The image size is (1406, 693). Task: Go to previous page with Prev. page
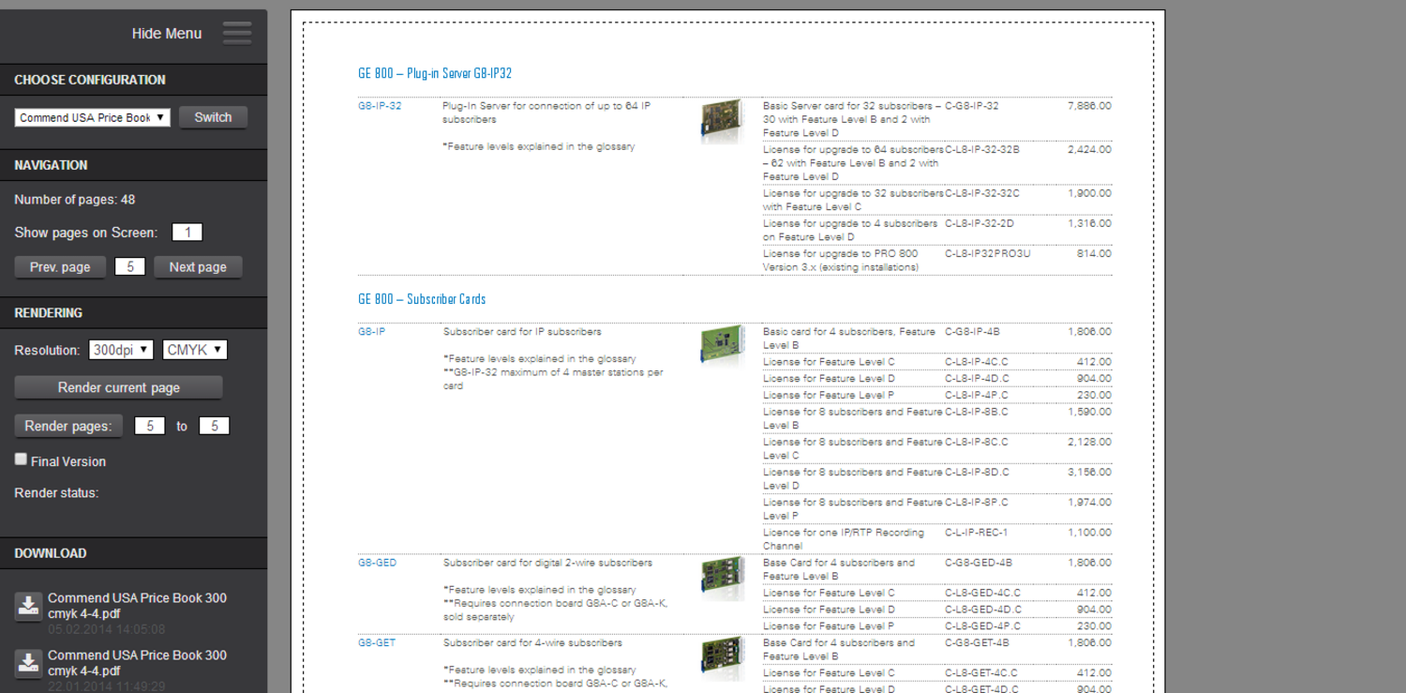pos(60,267)
